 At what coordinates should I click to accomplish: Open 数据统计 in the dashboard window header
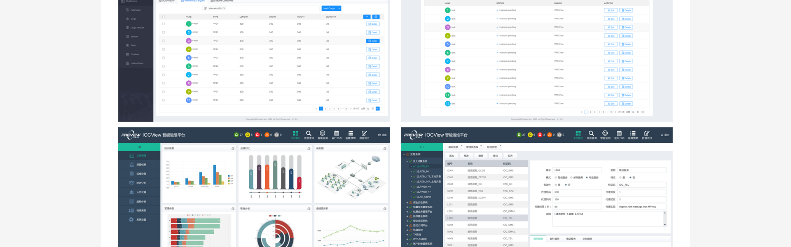click(x=364, y=135)
